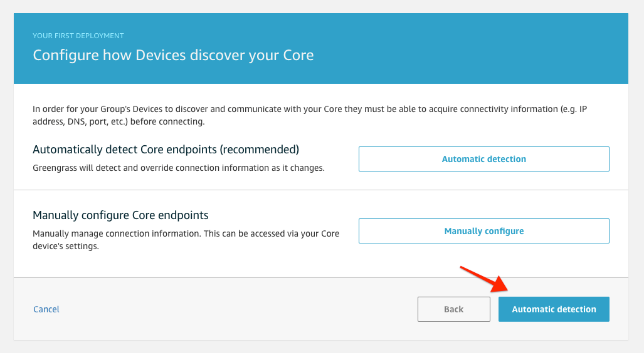Click the 'Manually manage connection information' description

pos(186,233)
